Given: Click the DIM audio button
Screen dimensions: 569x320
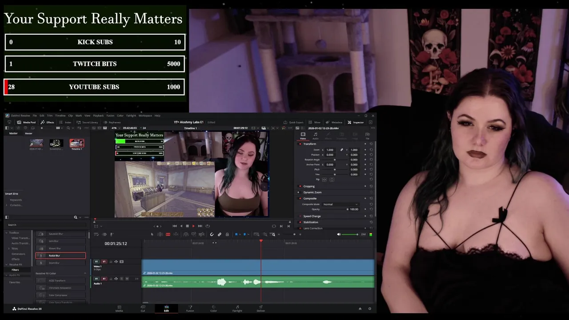Looking at the screenshot, I should (363, 234).
